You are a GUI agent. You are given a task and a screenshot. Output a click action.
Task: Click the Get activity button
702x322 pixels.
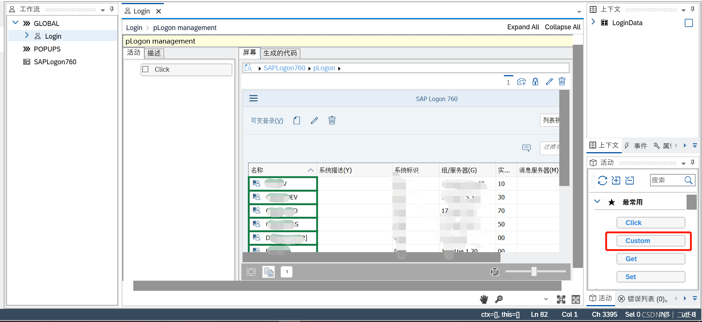pos(651,259)
